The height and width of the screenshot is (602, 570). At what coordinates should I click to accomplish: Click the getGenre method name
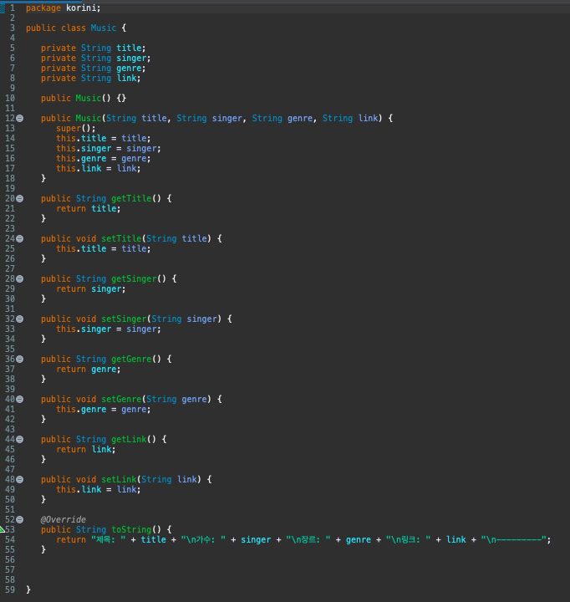click(x=131, y=359)
